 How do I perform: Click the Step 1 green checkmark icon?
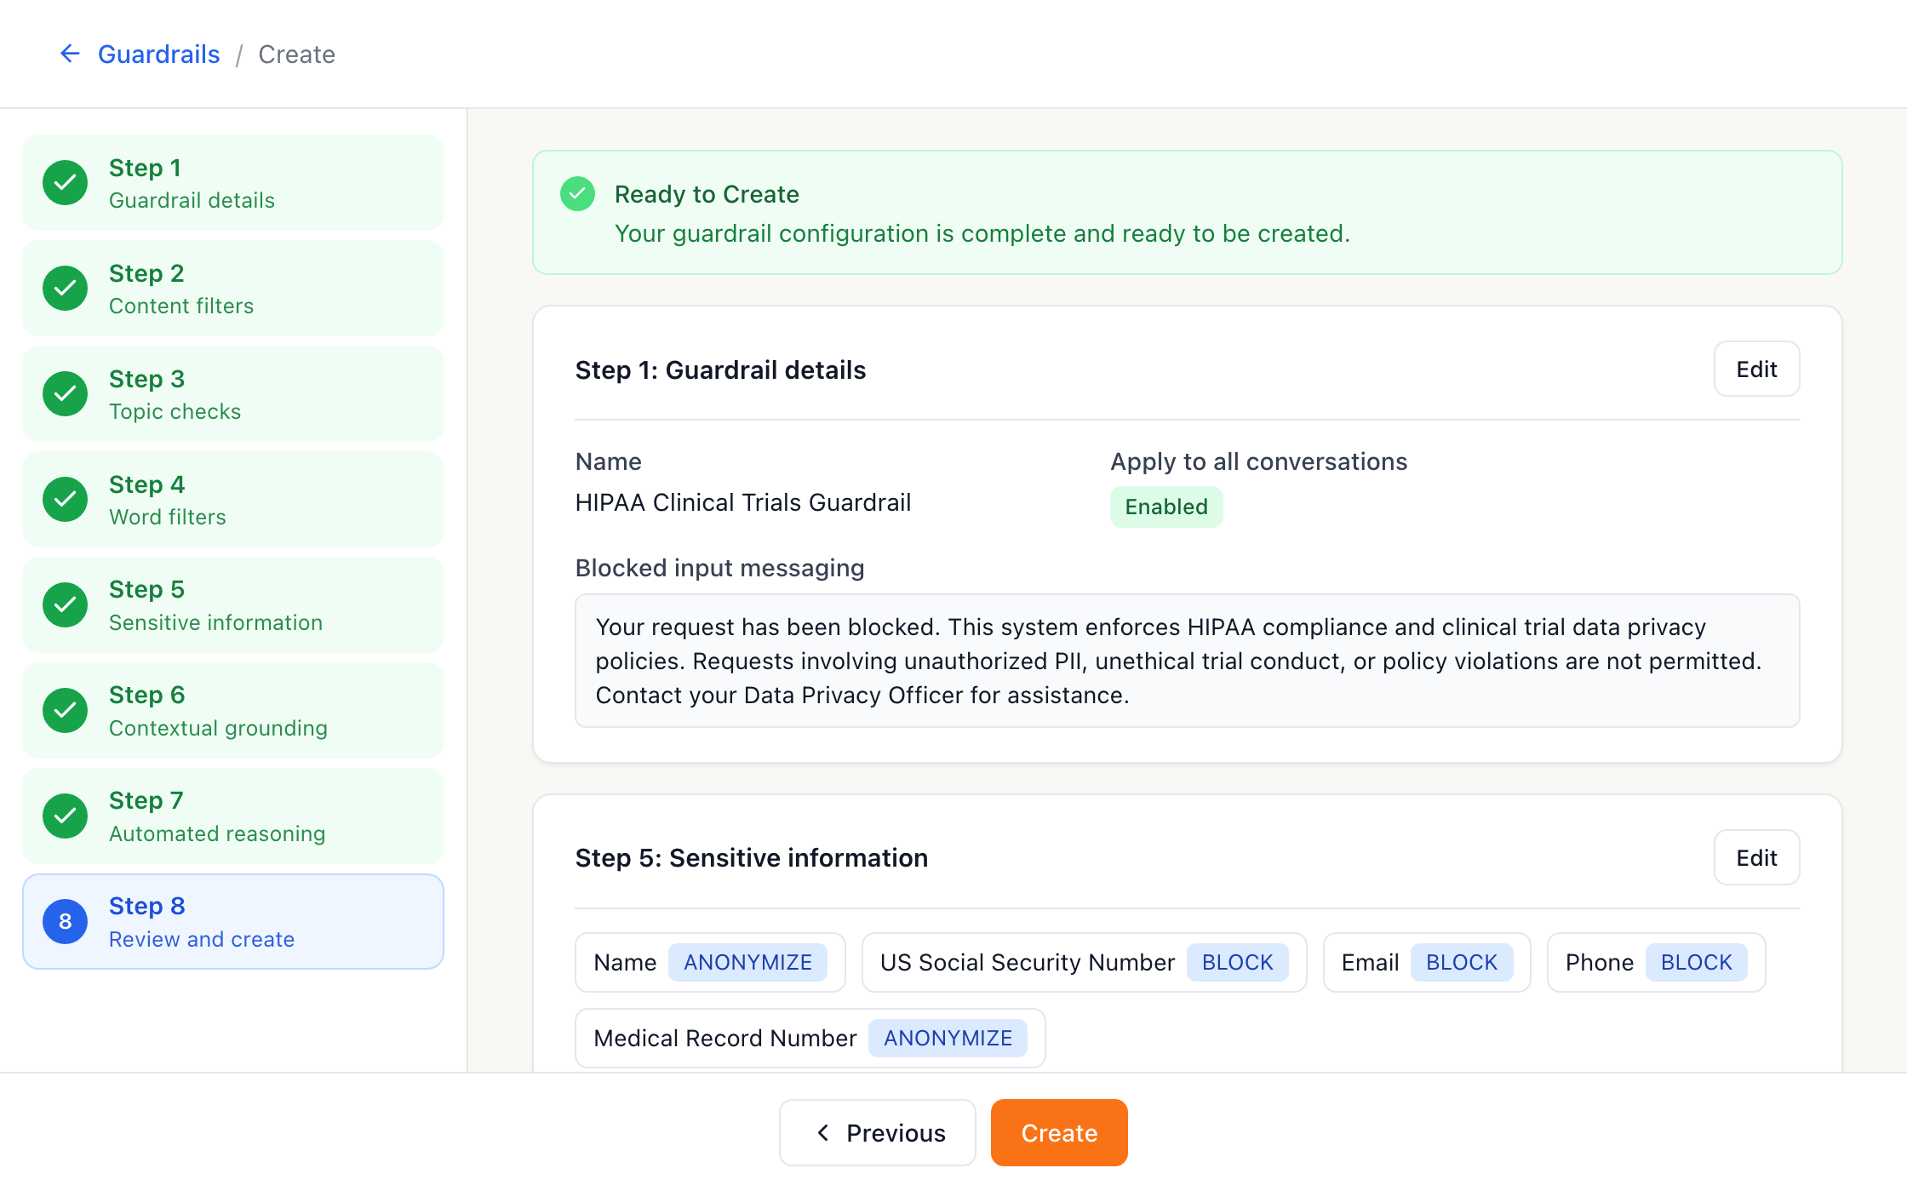click(x=66, y=182)
